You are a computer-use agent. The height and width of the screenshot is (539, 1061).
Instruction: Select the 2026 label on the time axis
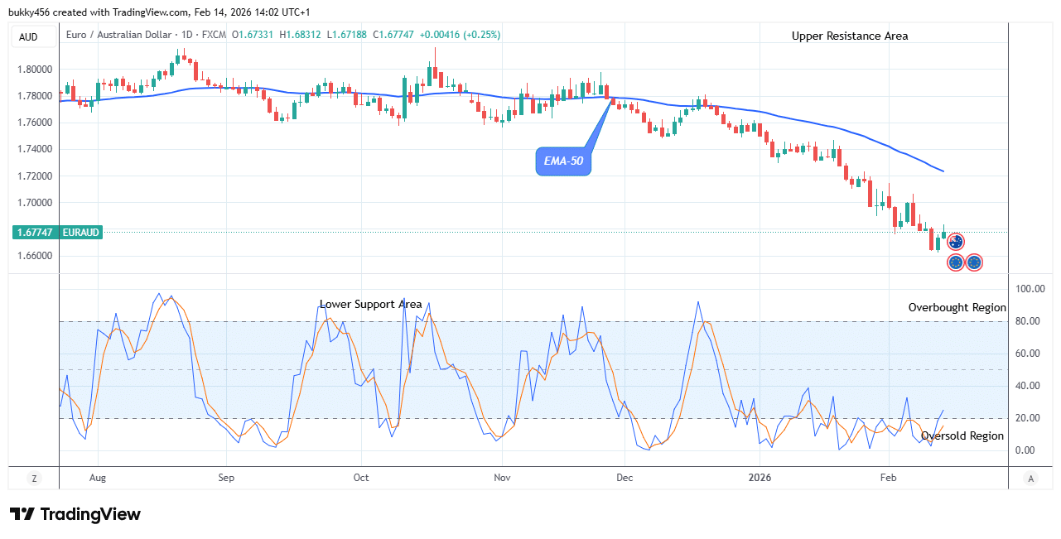[x=760, y=478]
